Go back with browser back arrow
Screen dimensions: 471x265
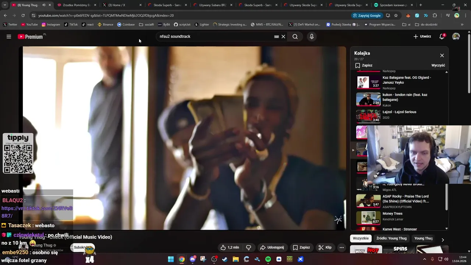coord(5,15)
